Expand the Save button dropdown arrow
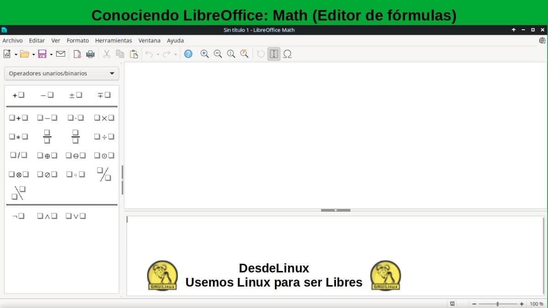This screenshot has width=548, height=308. click(50, 54)
